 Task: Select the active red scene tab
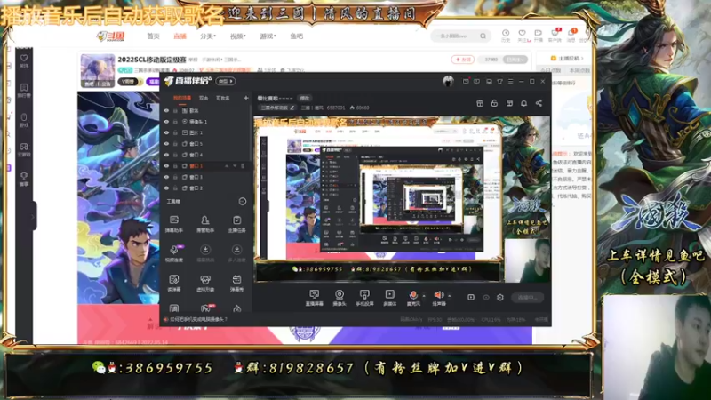182,98
